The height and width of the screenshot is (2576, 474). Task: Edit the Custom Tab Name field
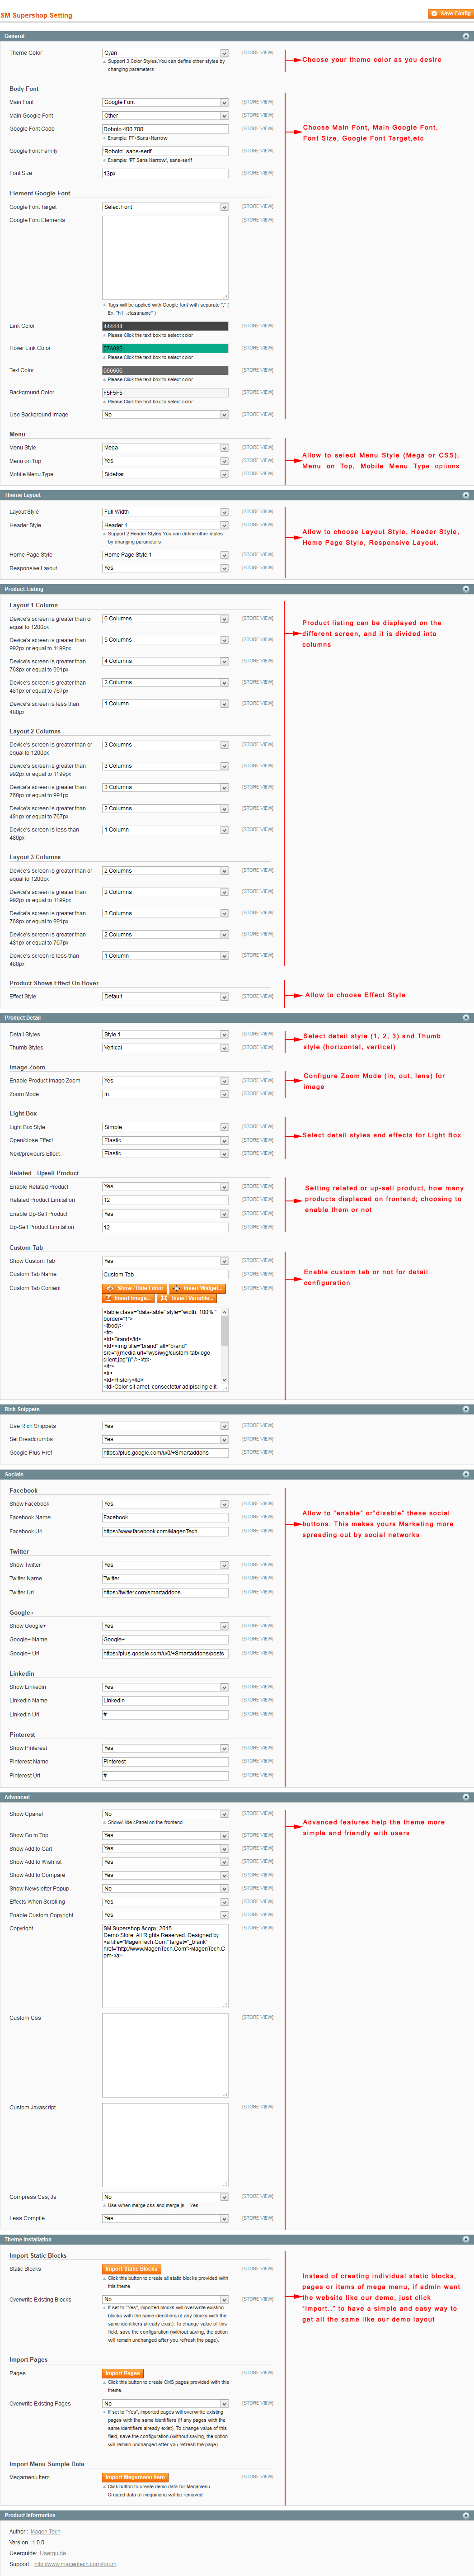point(165,1274)
